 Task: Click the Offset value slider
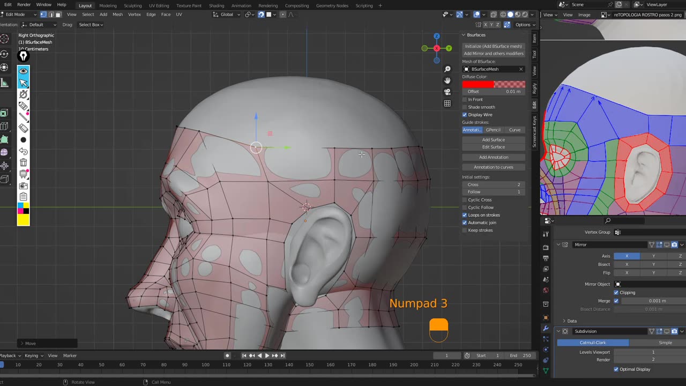coord(494,92)
